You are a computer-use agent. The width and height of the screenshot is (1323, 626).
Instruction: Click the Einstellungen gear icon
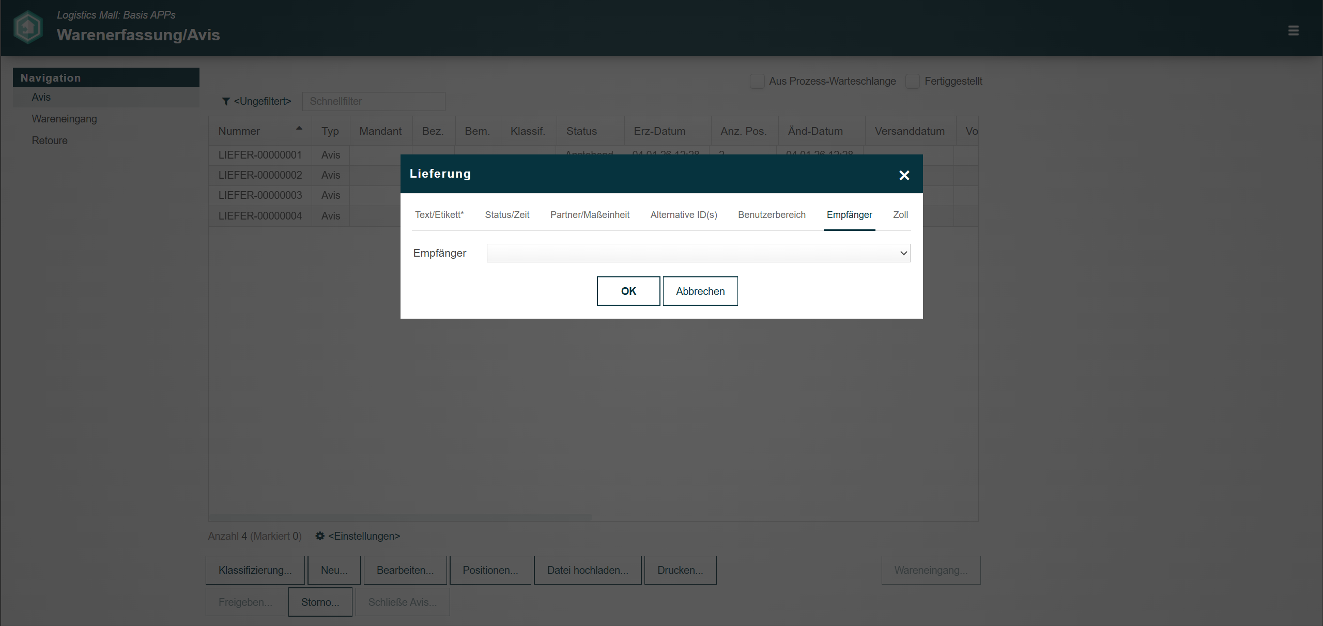(x=320, y=536)
